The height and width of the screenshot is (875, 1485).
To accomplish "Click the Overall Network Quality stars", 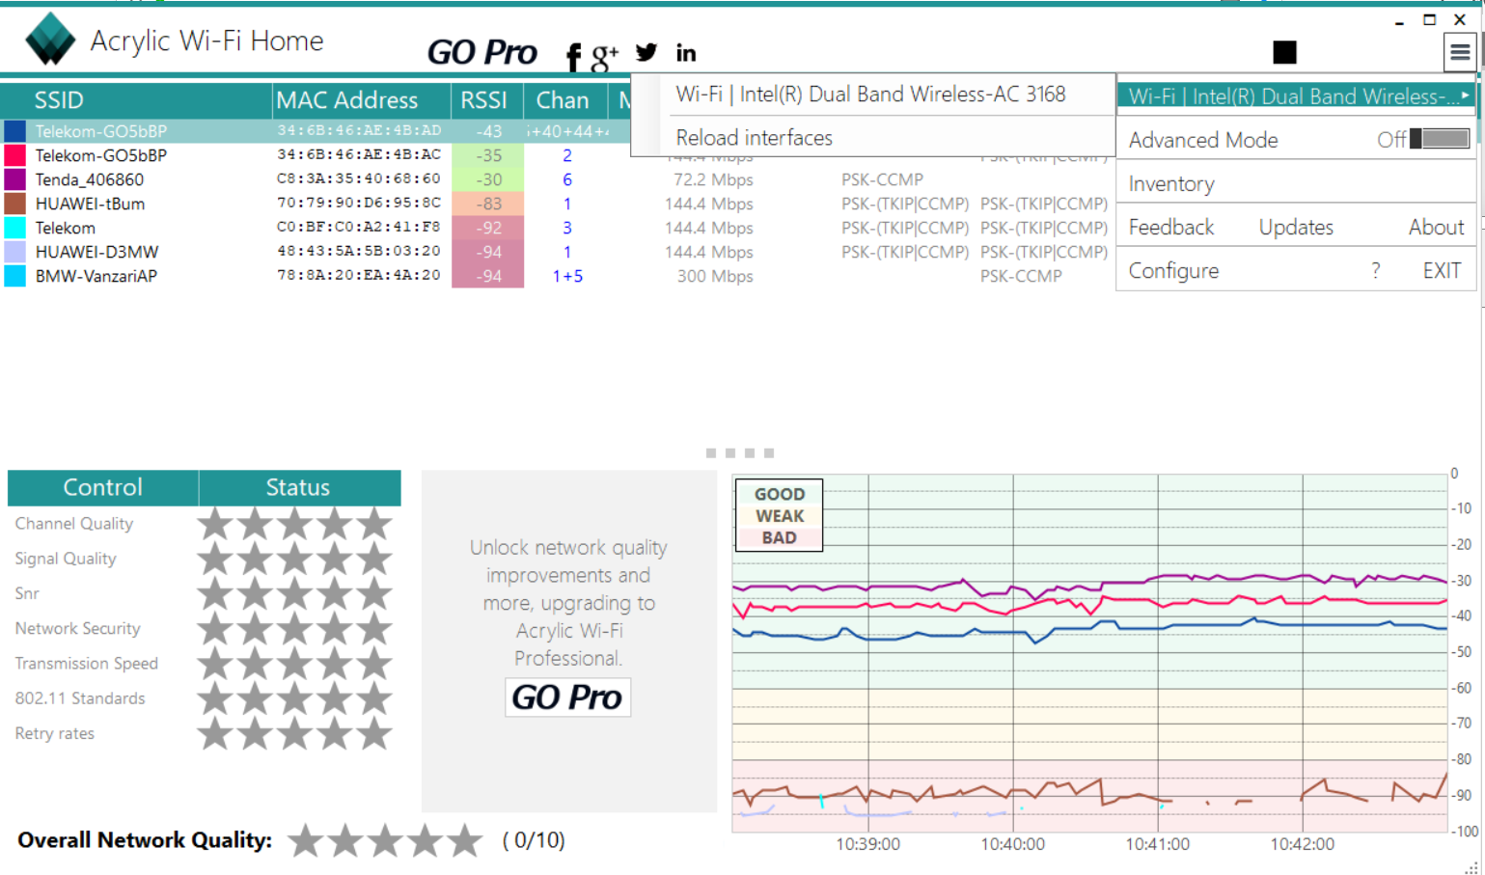I will [385, 840].
